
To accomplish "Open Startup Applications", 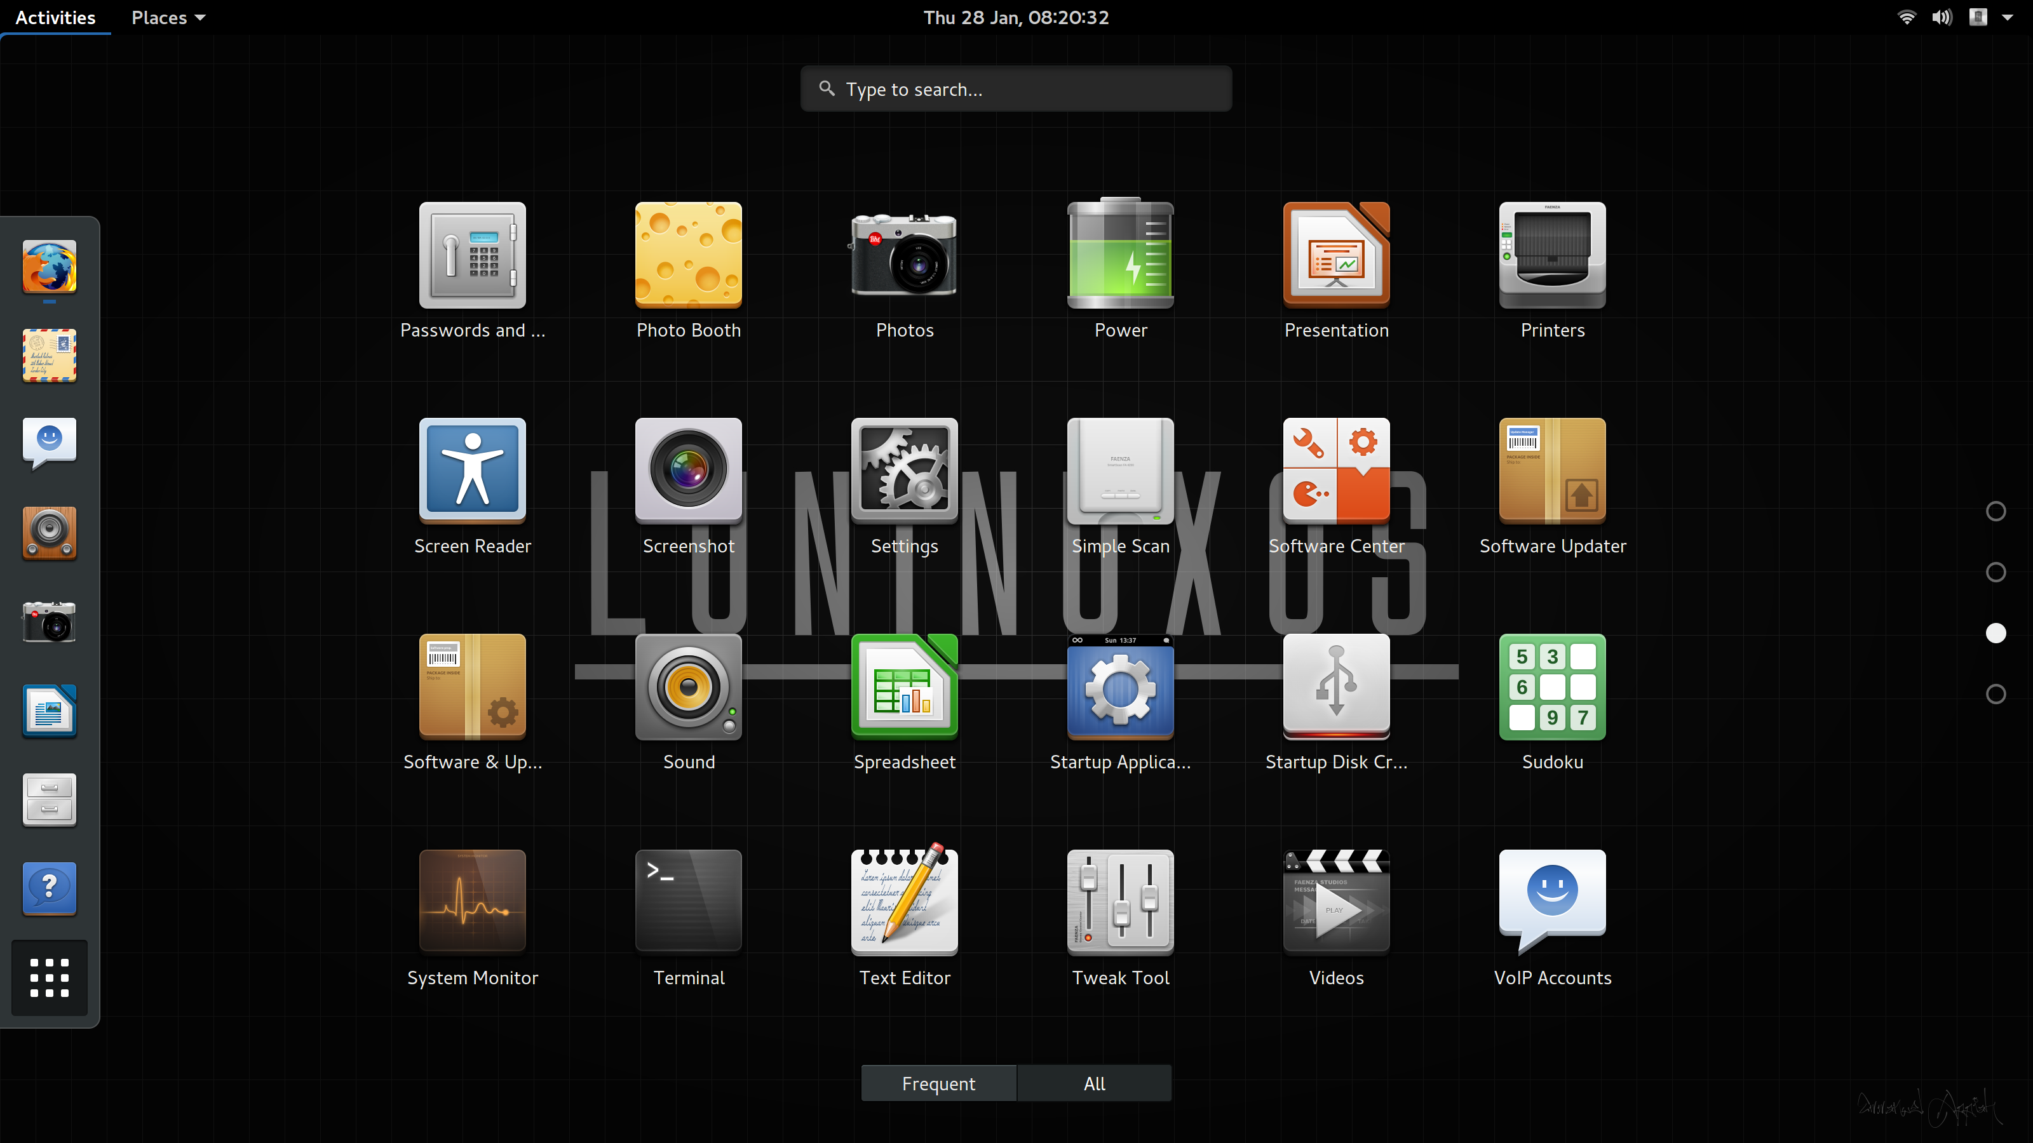I will coord(1120,703).
